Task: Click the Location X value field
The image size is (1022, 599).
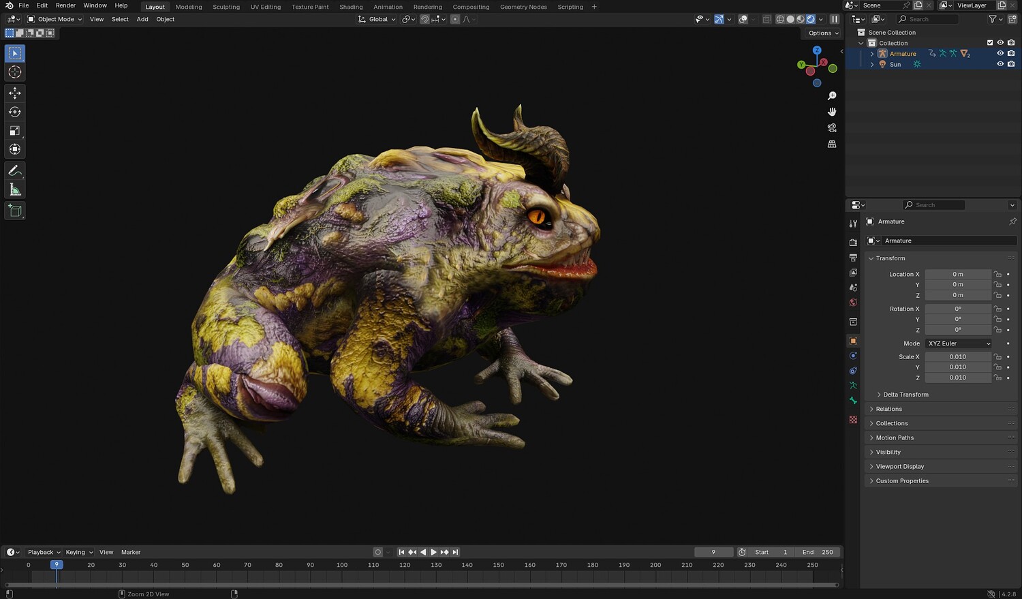Action: click(x=957, y=274)
